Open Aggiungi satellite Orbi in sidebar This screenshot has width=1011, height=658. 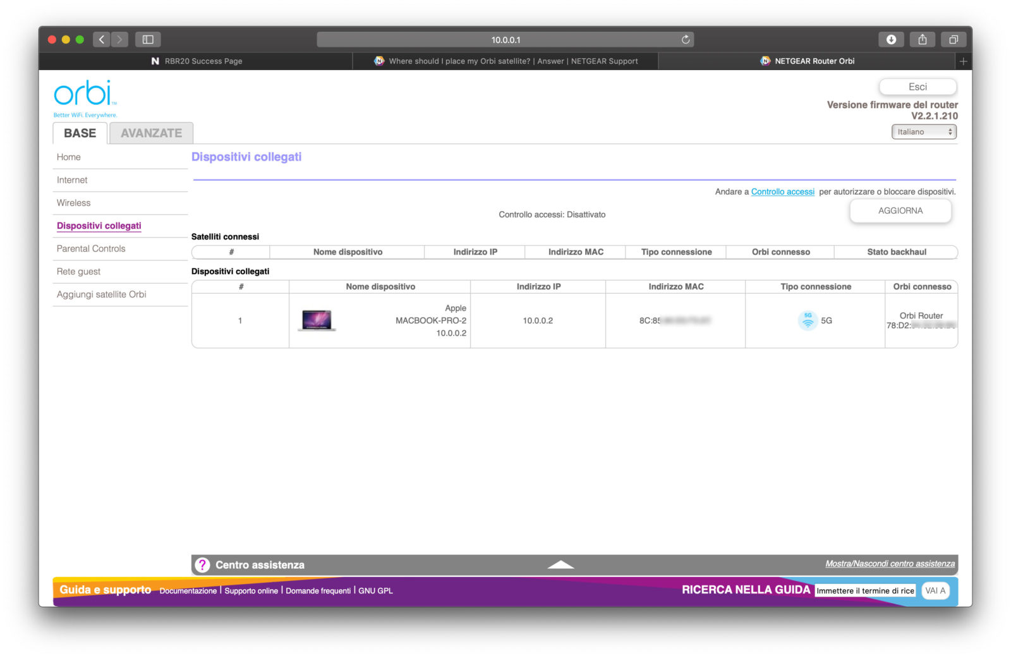[x=102, y=295]
